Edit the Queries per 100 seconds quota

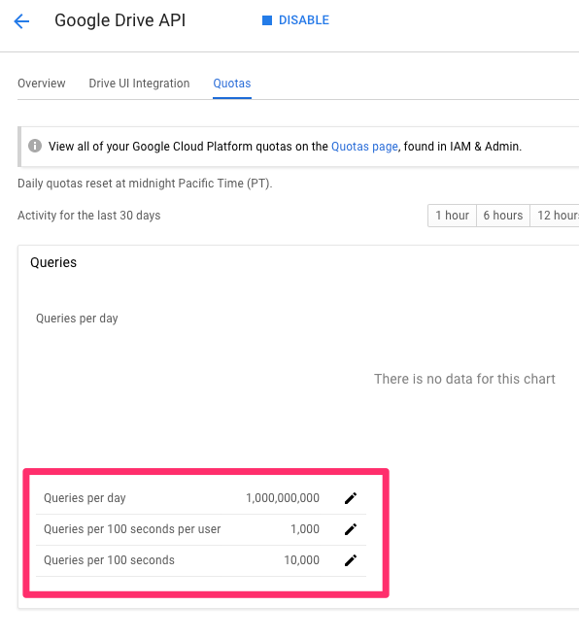pyautogui.click(x=351, y=560)
